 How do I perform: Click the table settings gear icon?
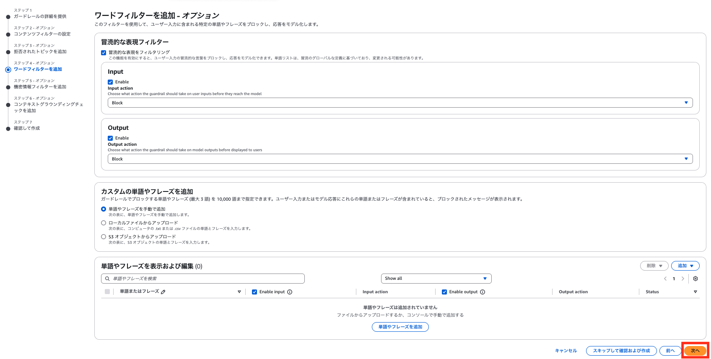(695, 279)
